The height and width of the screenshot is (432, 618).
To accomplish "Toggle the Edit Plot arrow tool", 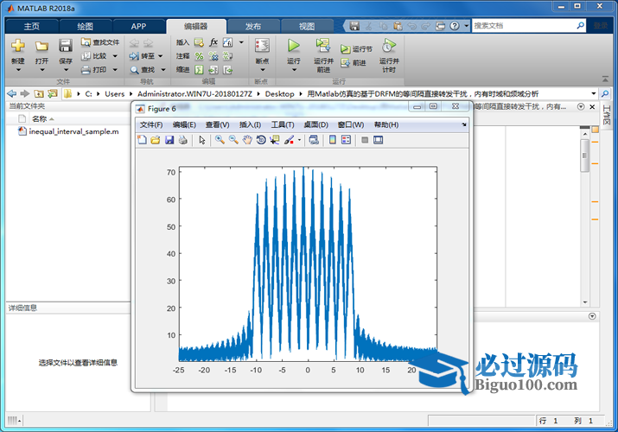I will (201, 140).
